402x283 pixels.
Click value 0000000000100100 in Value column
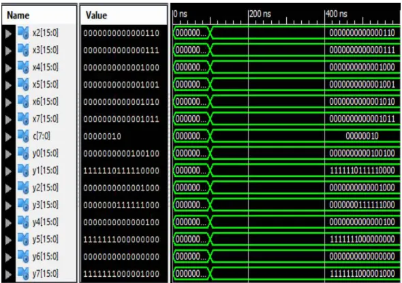(x=121, y=154)
